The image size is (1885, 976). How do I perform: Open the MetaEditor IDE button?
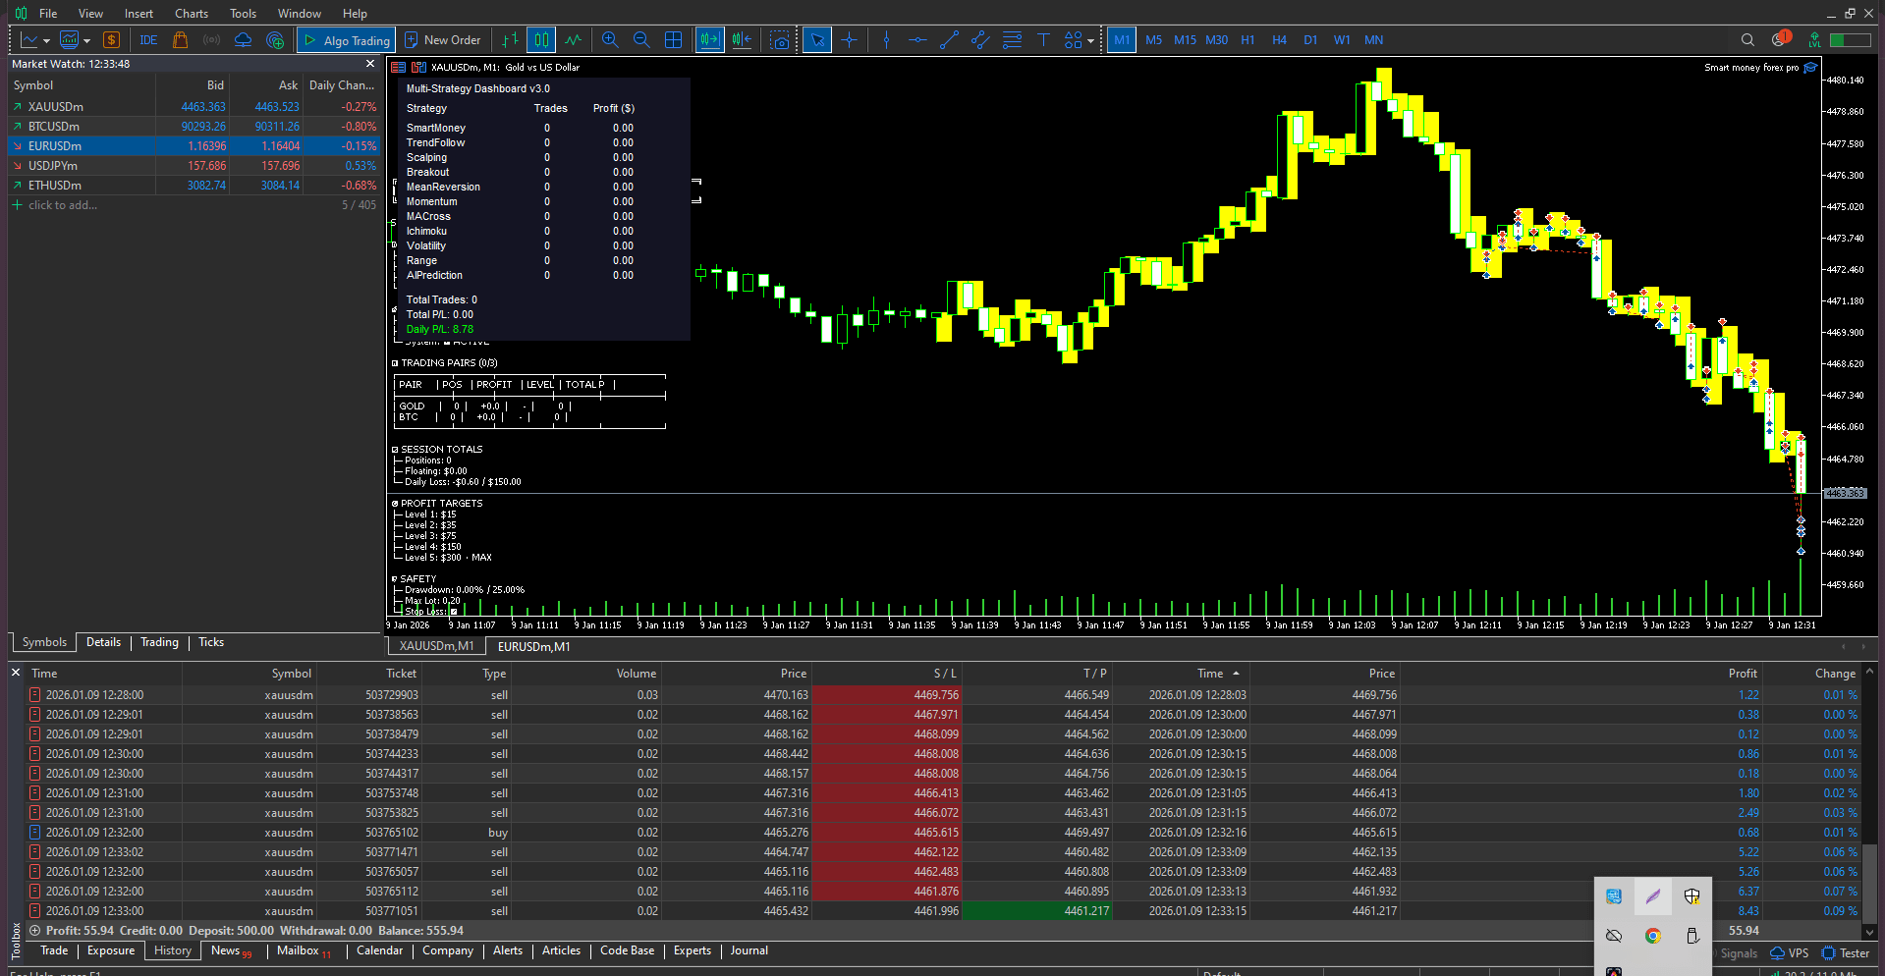click(148, 40)
